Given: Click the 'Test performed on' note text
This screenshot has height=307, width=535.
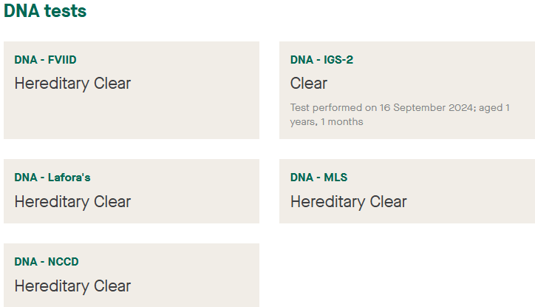Looking at the screenshot, I should (x=333, y=107).
